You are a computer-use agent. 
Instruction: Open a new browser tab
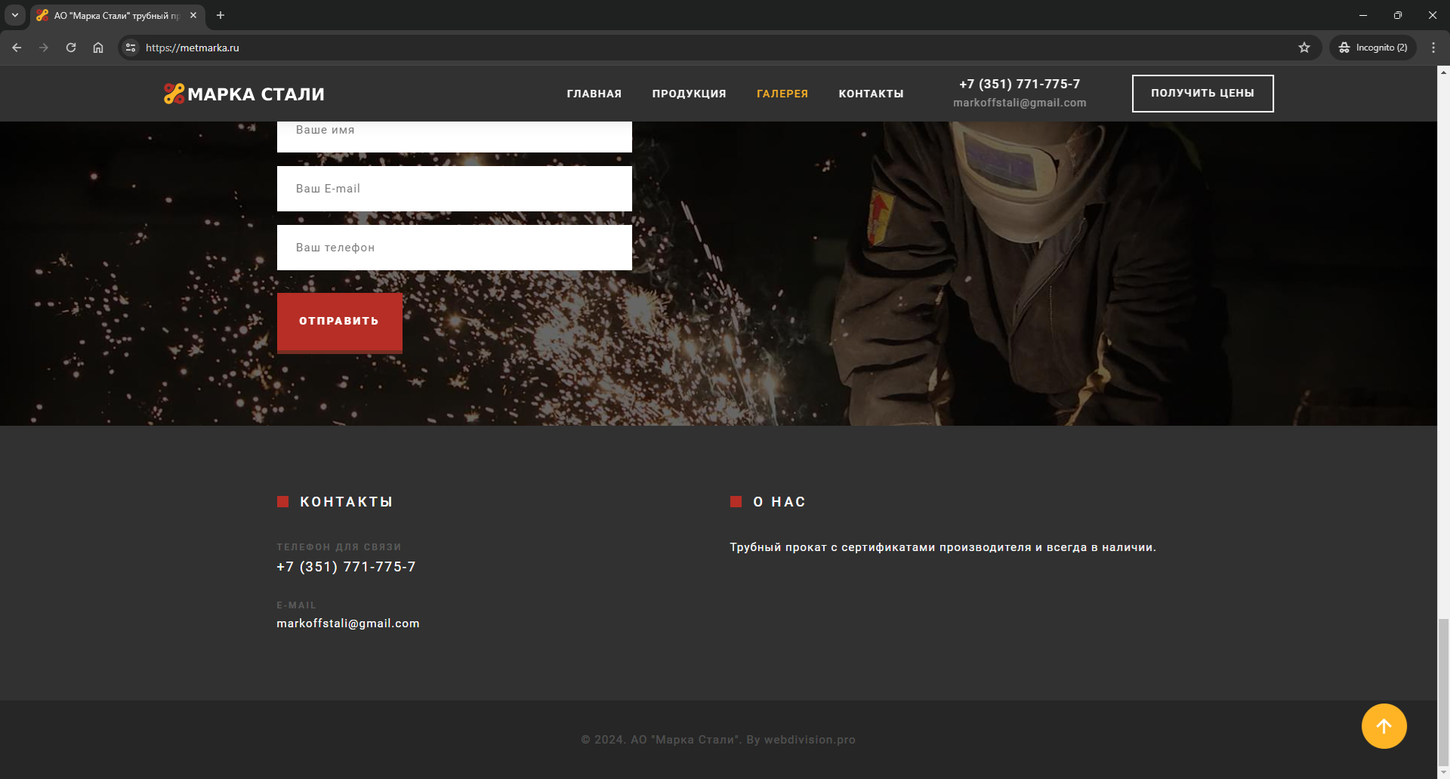click(221, 15)
